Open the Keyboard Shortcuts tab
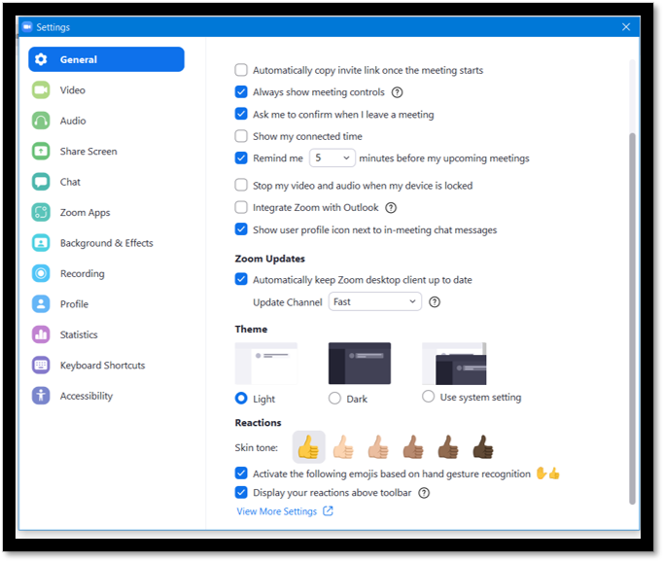This screenshot has width=663, height=561. [107, 365]
